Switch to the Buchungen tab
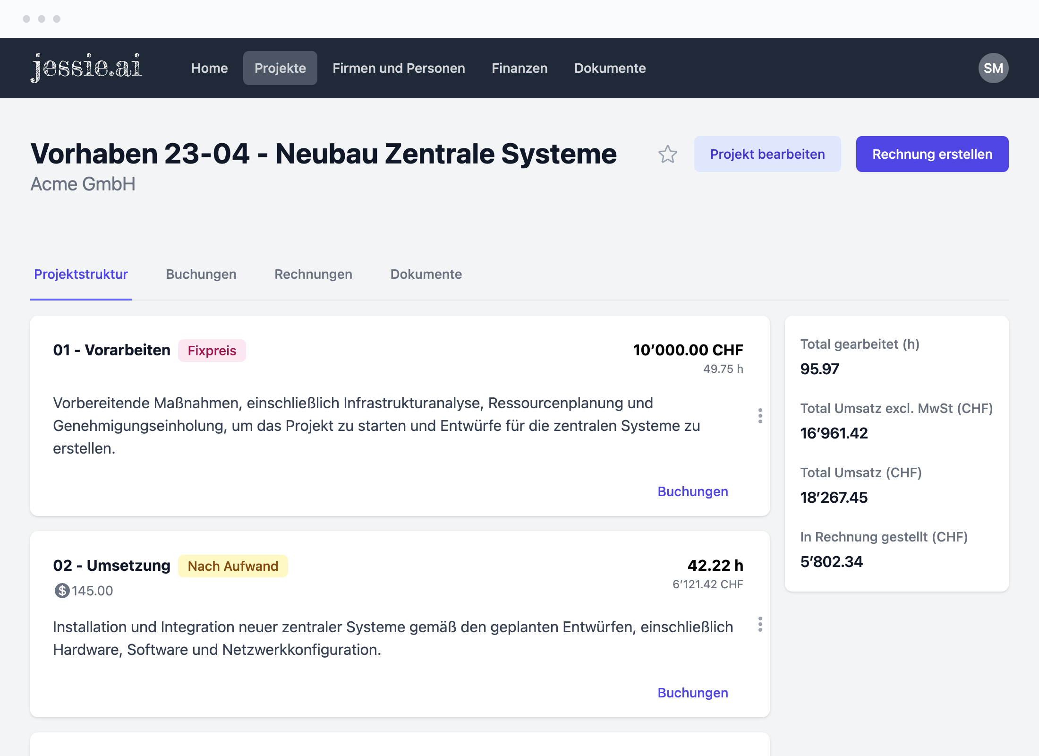The image size is (1039, 756). 201,274
